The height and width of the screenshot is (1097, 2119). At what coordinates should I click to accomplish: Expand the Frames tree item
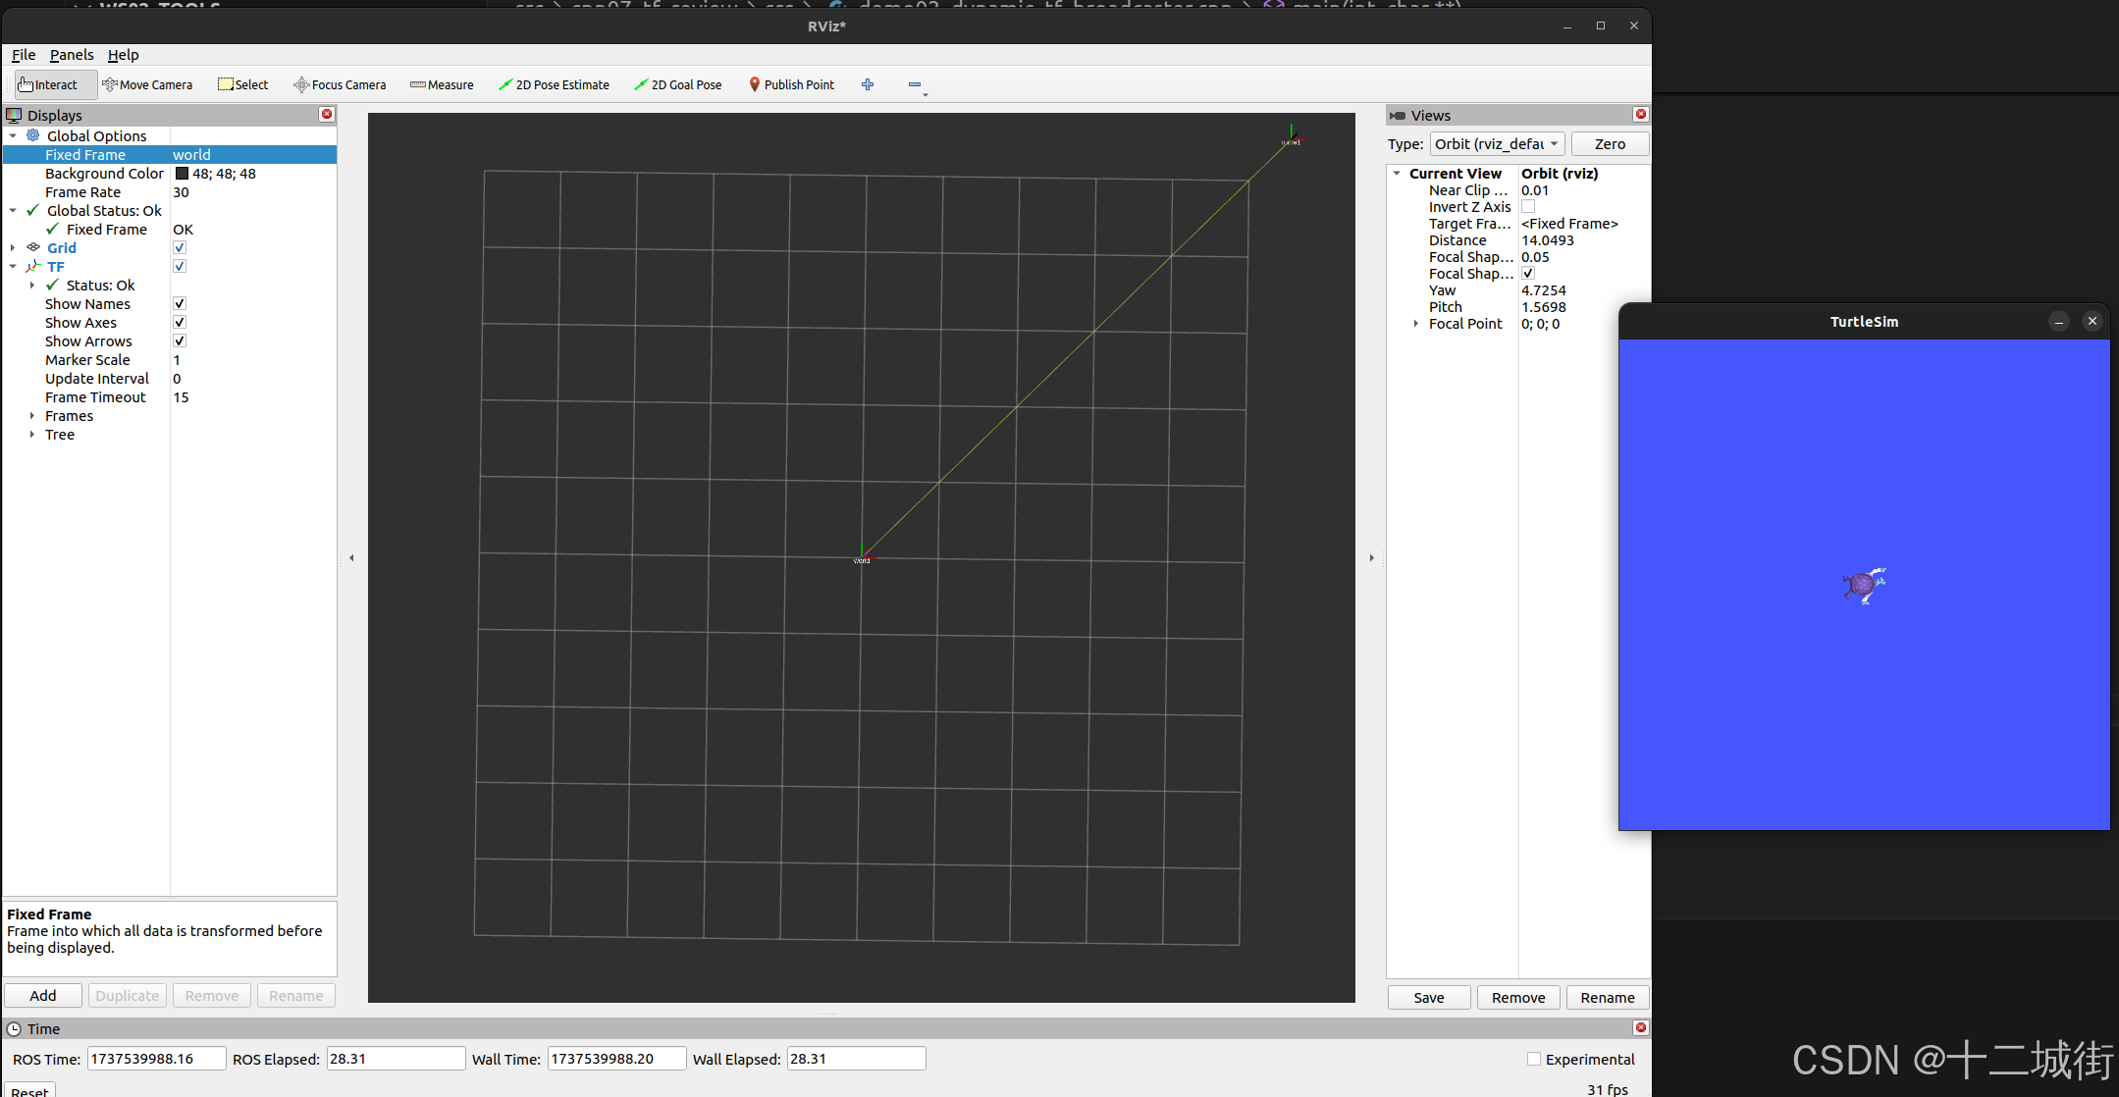32,416
